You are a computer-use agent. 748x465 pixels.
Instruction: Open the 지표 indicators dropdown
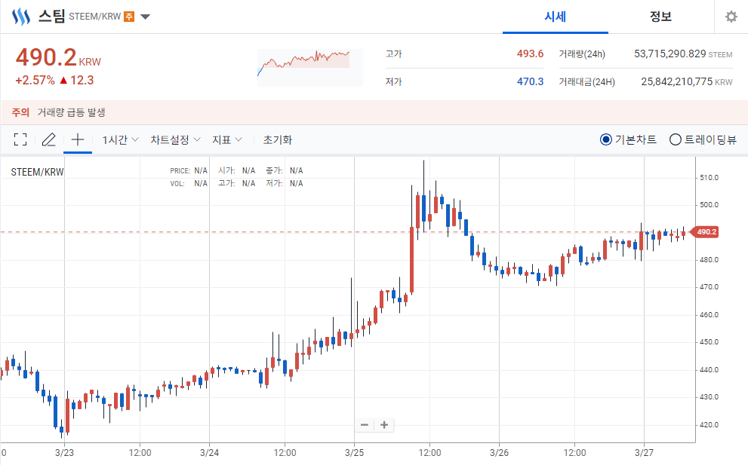227,139
